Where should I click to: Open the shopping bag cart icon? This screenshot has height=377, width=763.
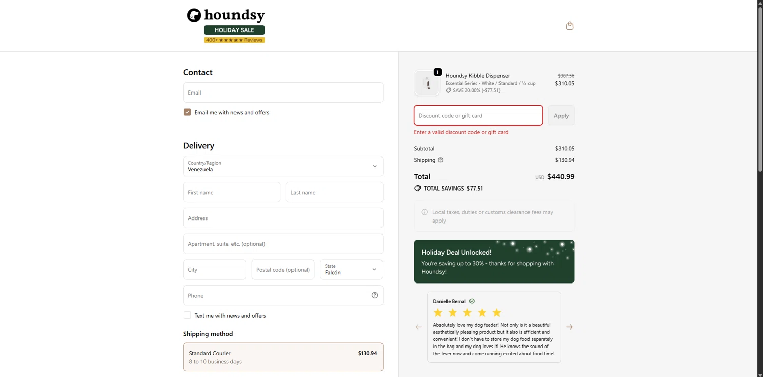pos(570,26)
